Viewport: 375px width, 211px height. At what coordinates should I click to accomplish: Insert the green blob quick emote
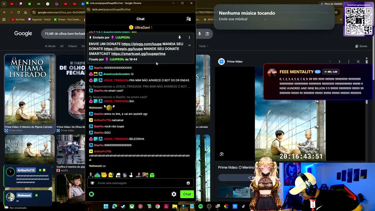[152, 175]
